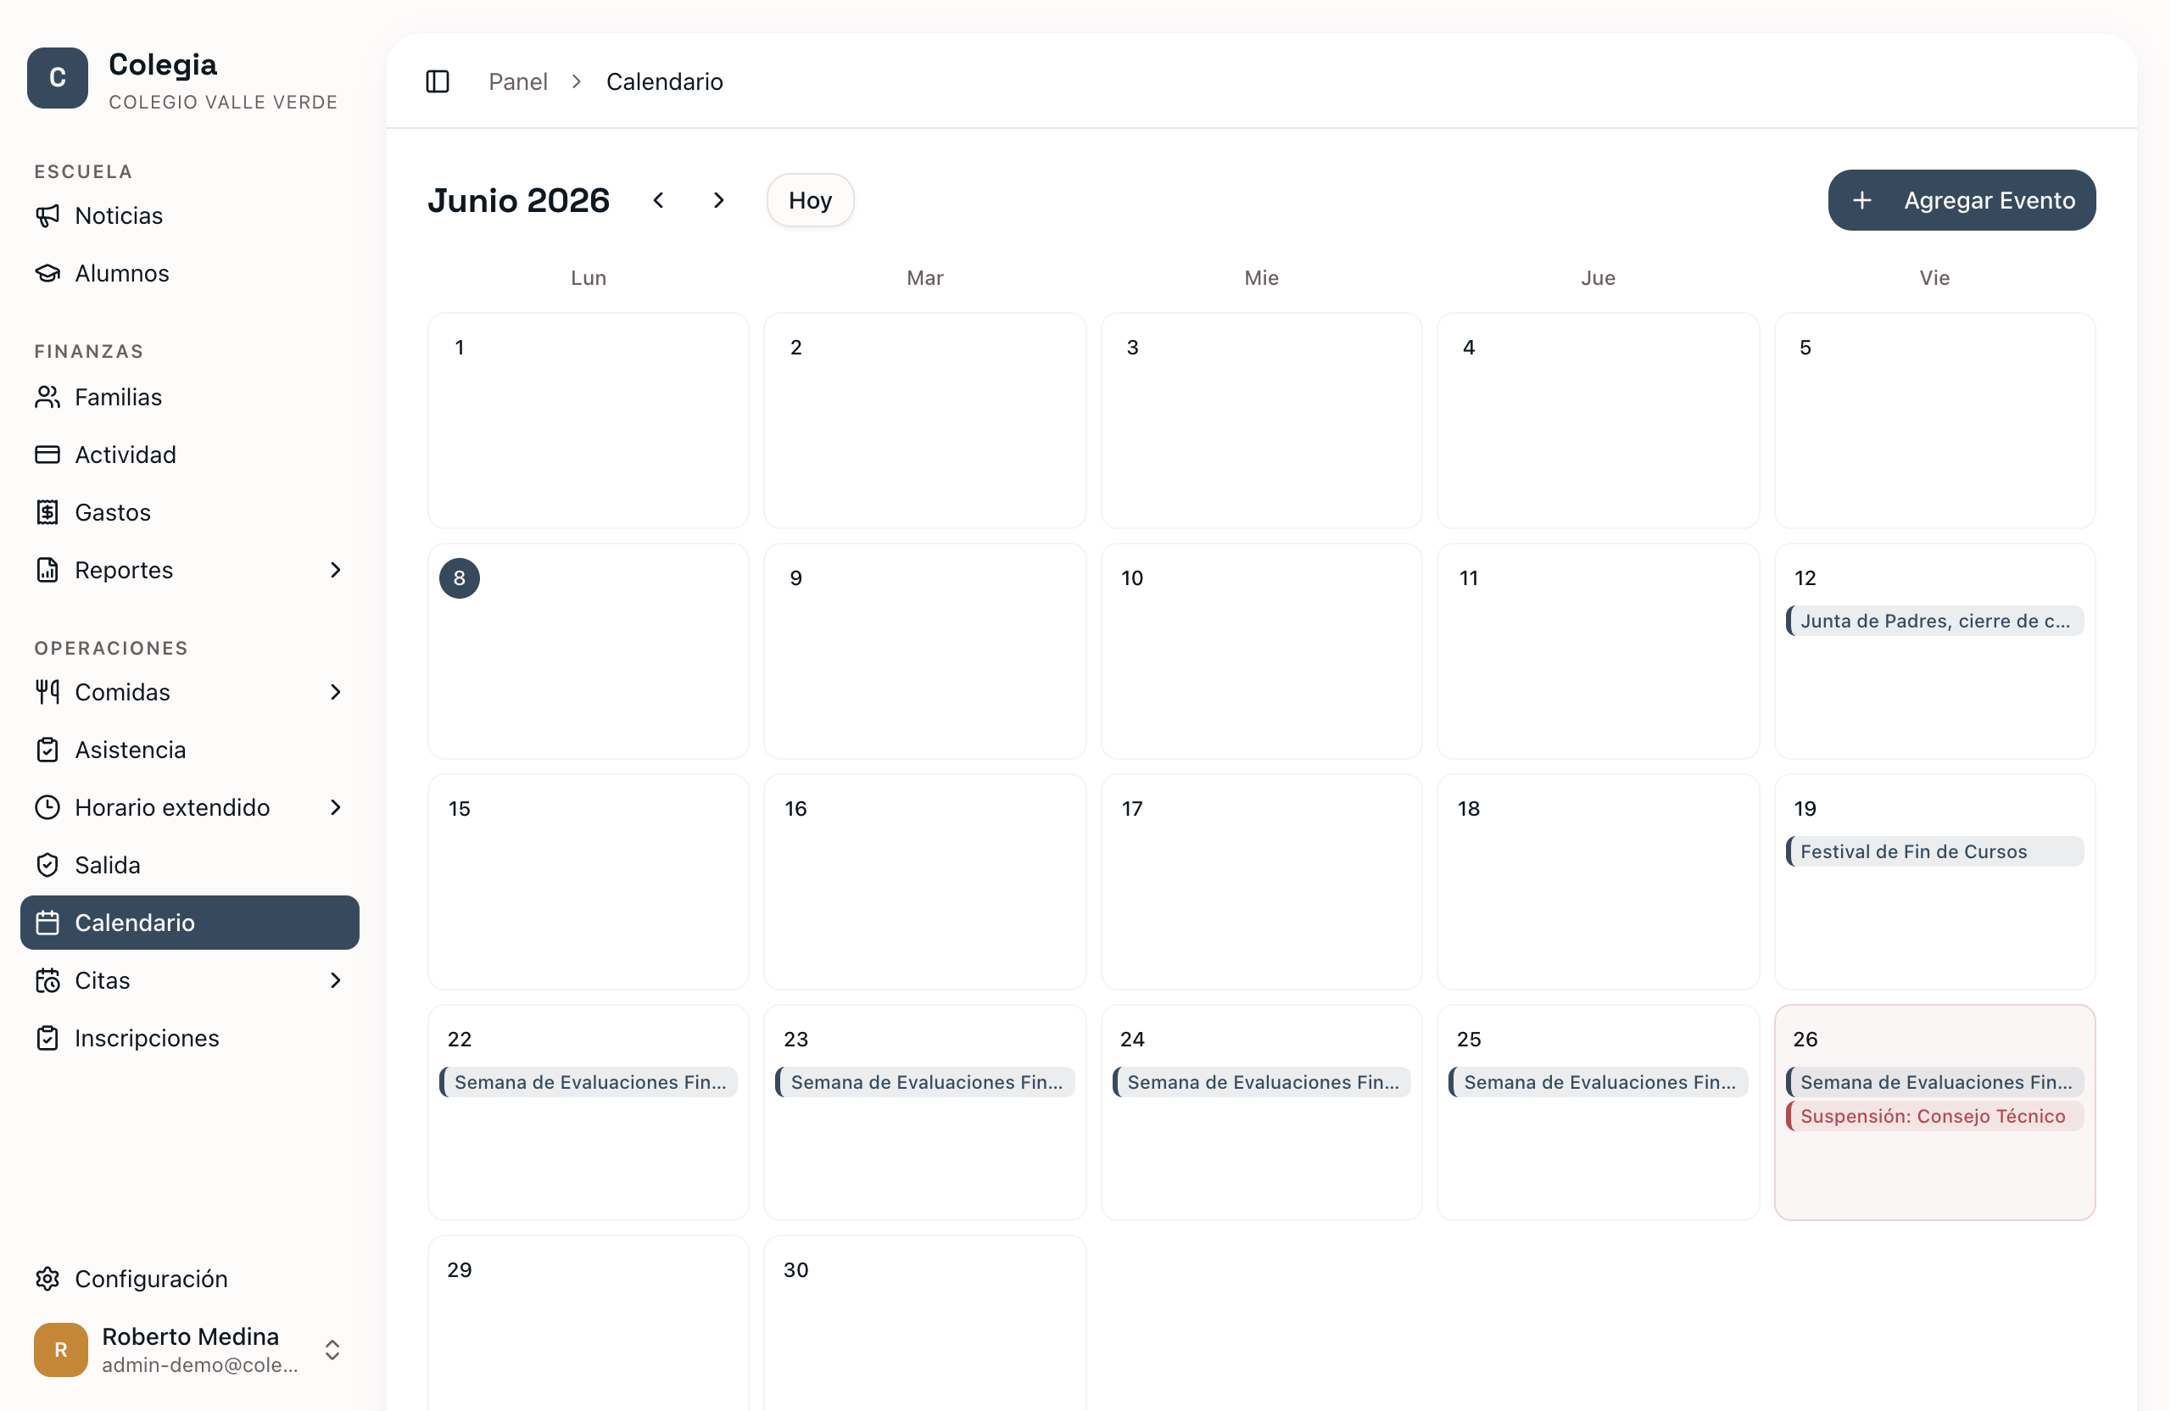This screenshot has width=2171, height=1411.
Task: Click the Hoy button
Action: (x=810, y=200)
